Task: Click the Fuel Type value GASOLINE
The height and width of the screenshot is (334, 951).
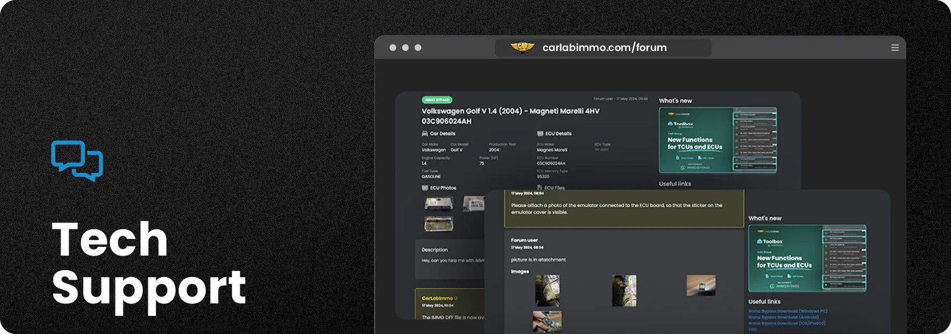Action: pos(431,177)
